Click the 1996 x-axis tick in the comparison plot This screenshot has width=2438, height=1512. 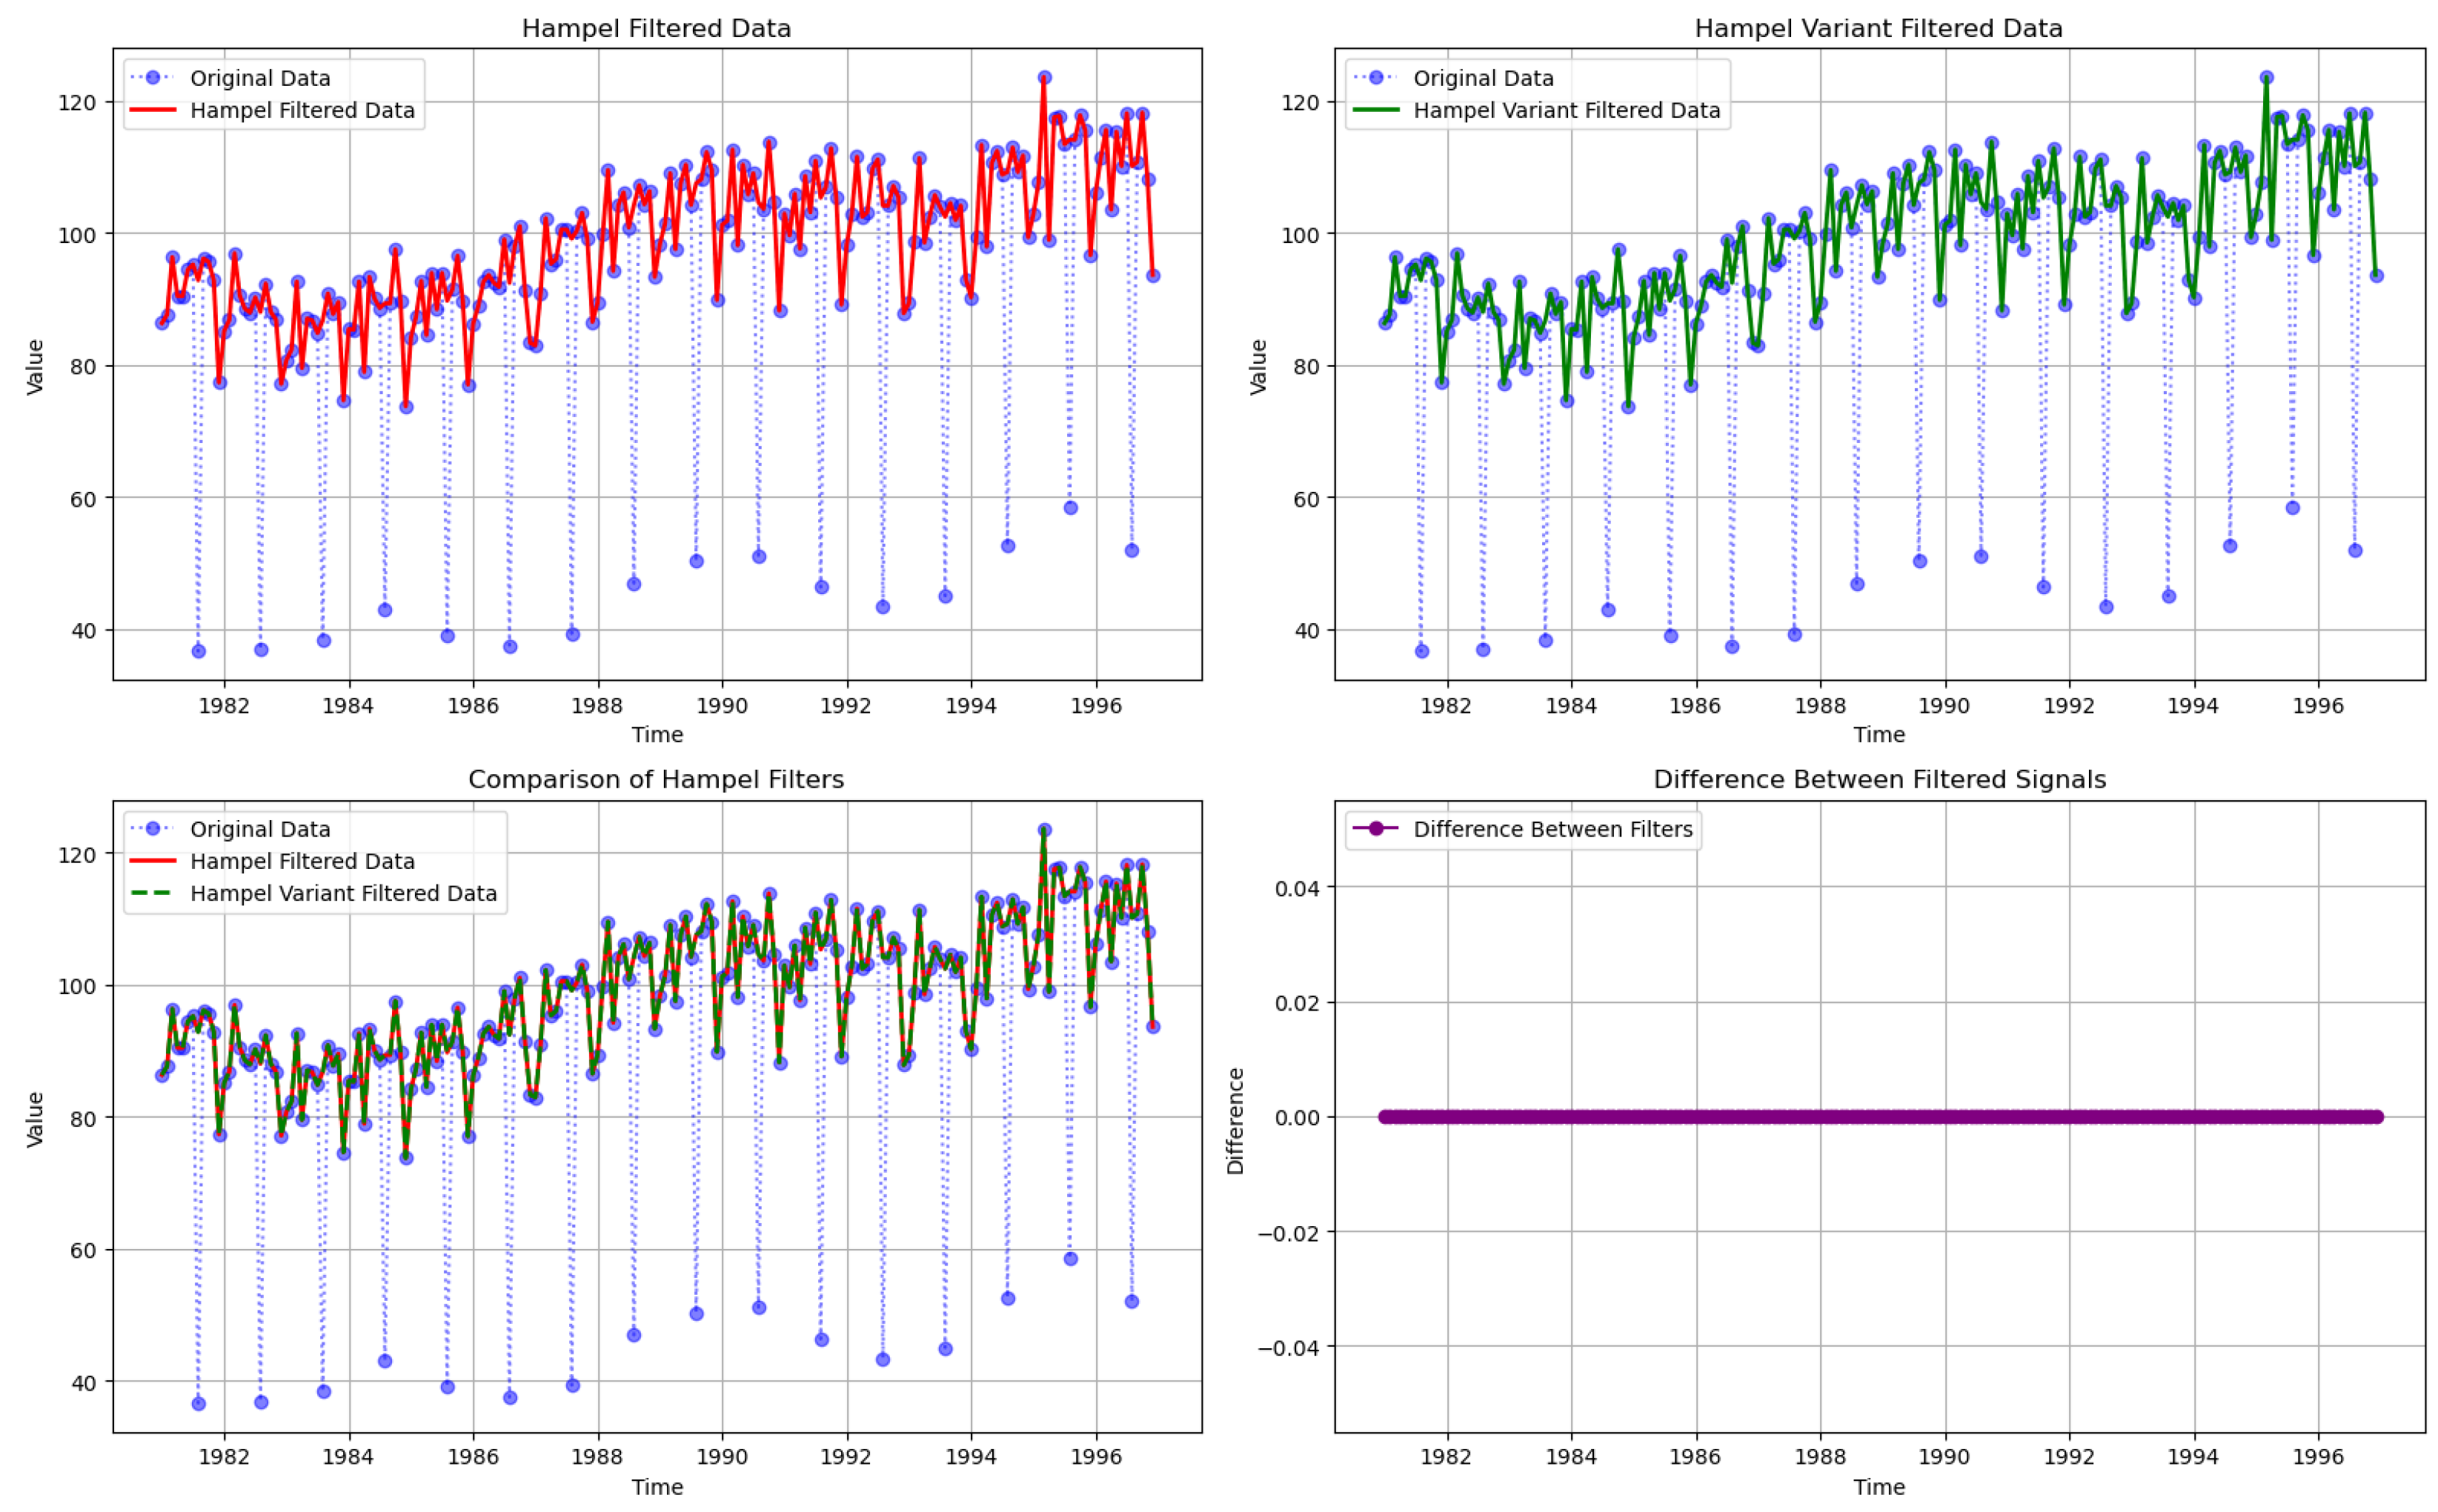[x=1096, y=1457]
